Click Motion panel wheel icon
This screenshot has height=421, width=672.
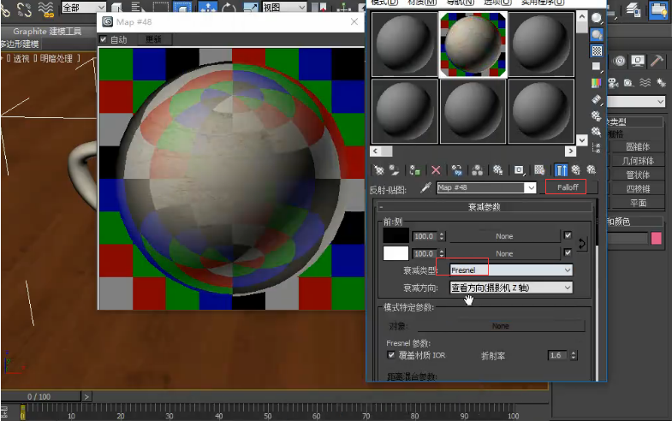pyautogui.click(x=620, y=61)
